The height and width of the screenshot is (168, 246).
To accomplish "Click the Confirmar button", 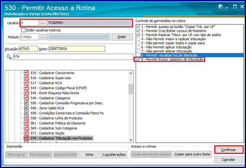I will 228,150.
